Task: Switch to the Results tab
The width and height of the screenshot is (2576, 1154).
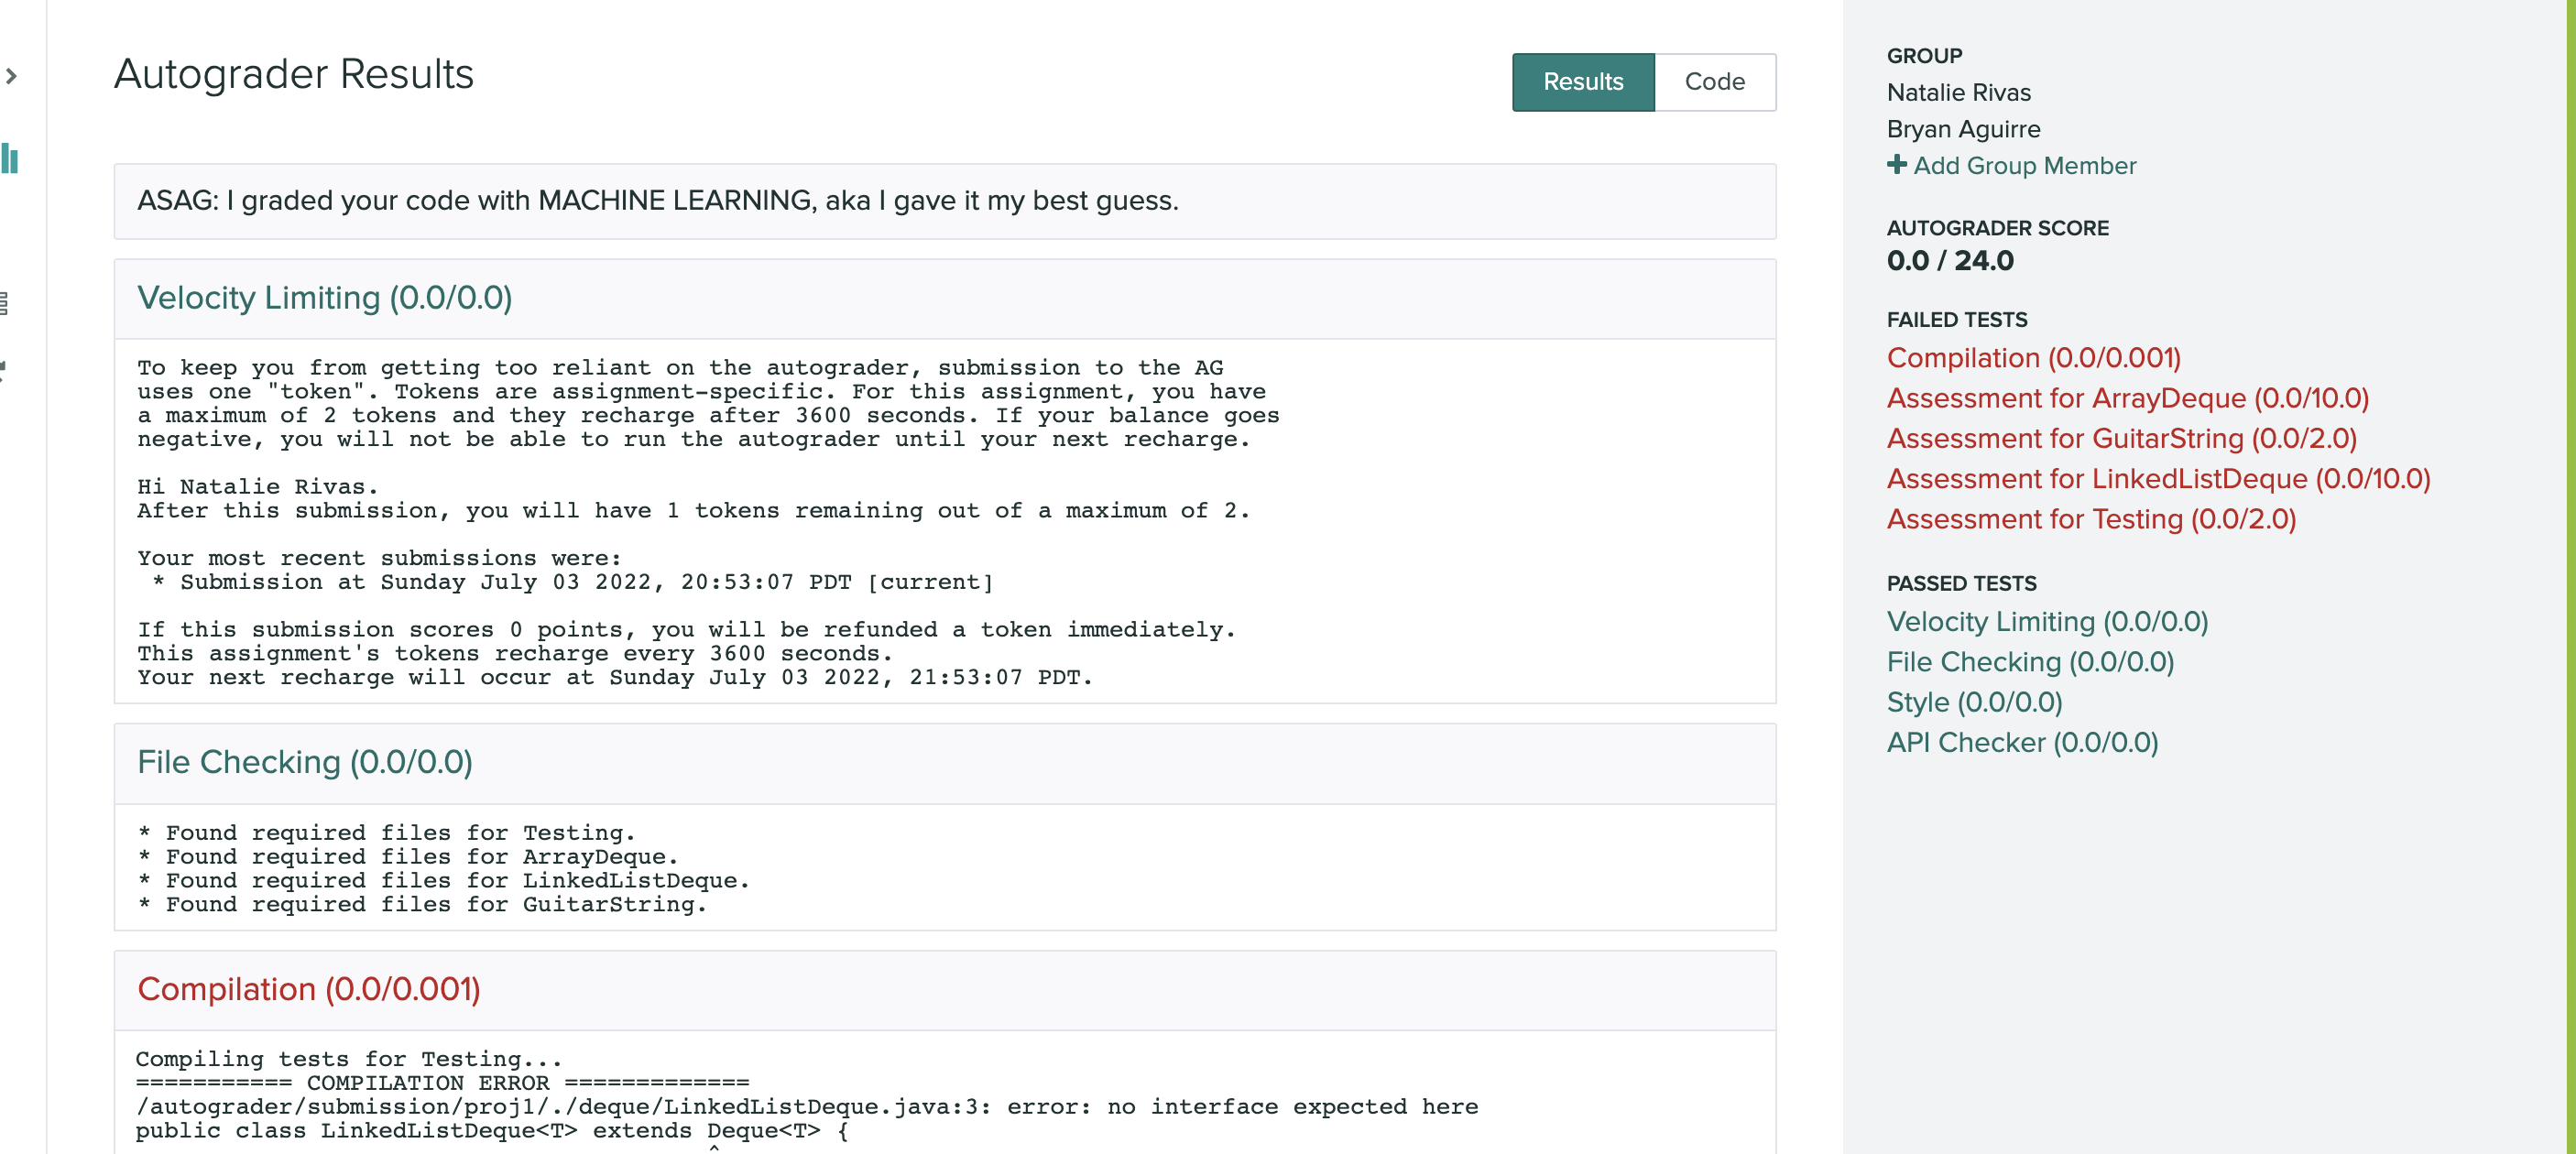Action: [1582, 82]
